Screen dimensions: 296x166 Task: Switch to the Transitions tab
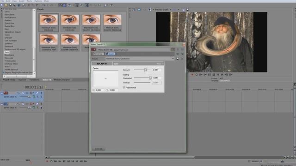click(34, 80)
